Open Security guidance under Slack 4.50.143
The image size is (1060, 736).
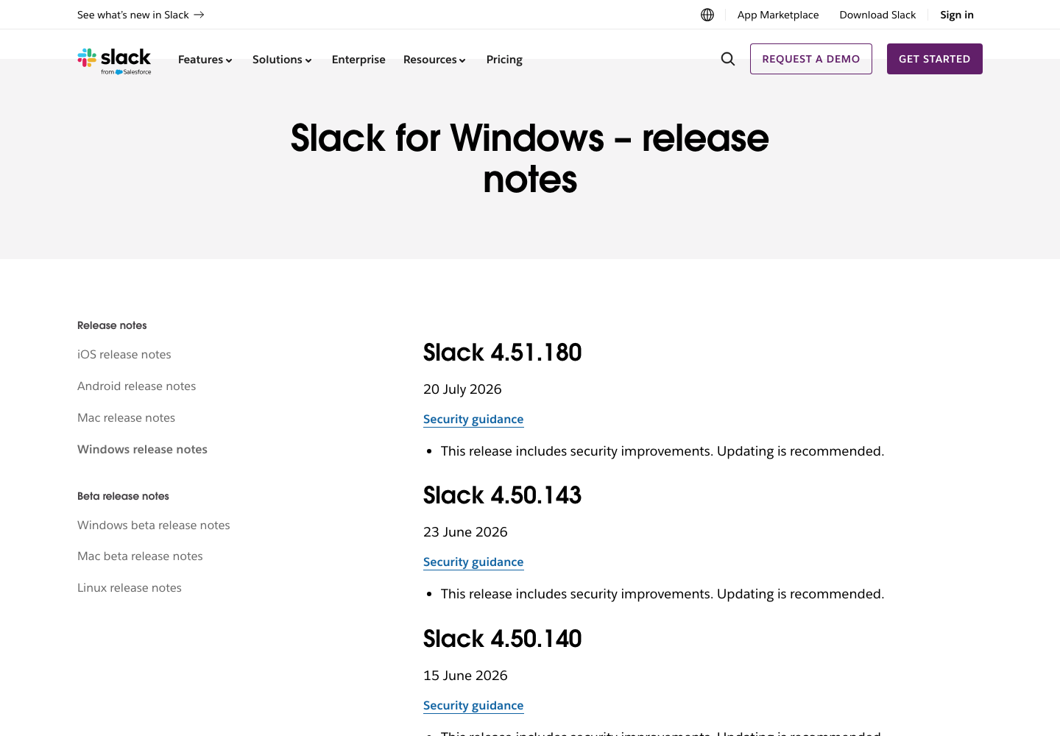[x=473, y=562]
